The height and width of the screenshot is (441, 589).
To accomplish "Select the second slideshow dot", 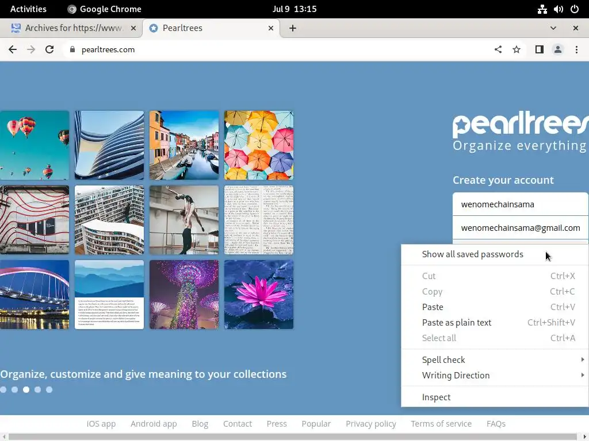I will pyautogui.click(x=14, y=390).
